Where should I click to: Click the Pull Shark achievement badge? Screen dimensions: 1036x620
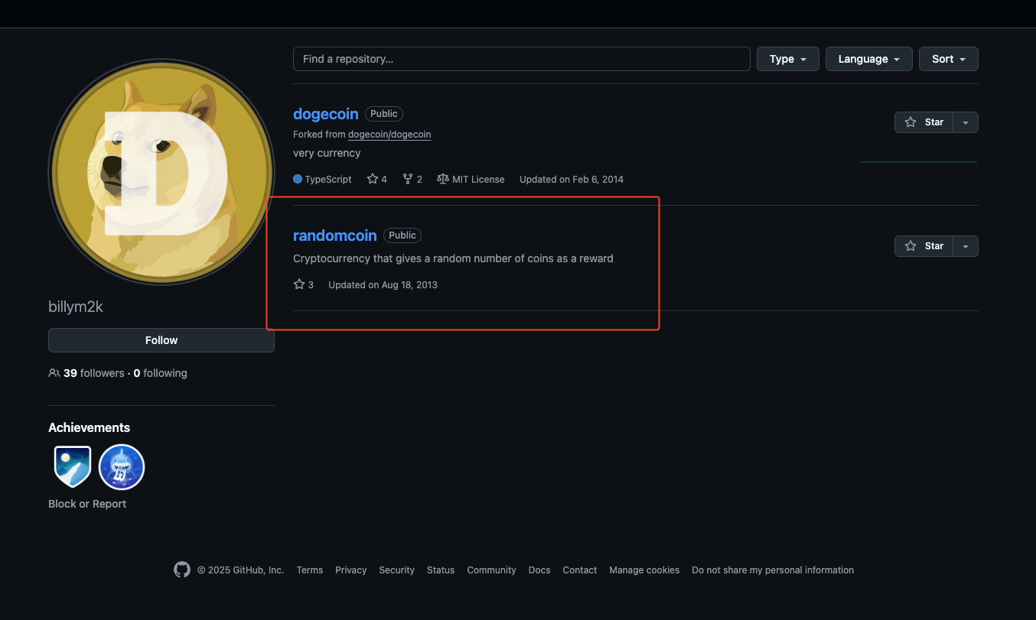pos(121,466)
